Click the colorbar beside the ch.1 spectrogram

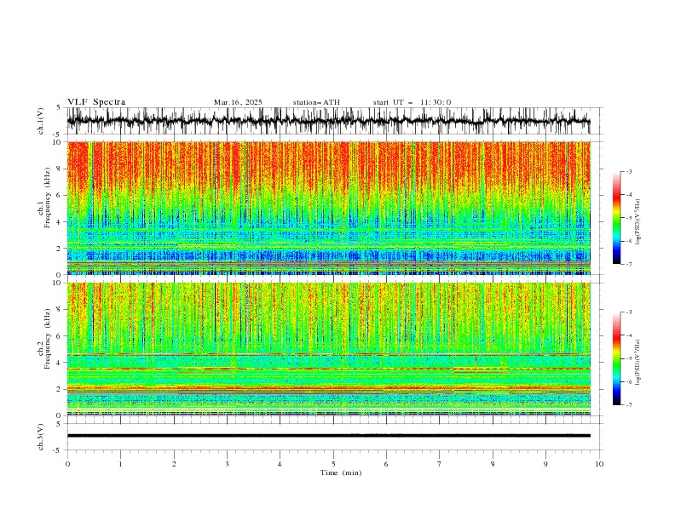[x=616, y=218]
